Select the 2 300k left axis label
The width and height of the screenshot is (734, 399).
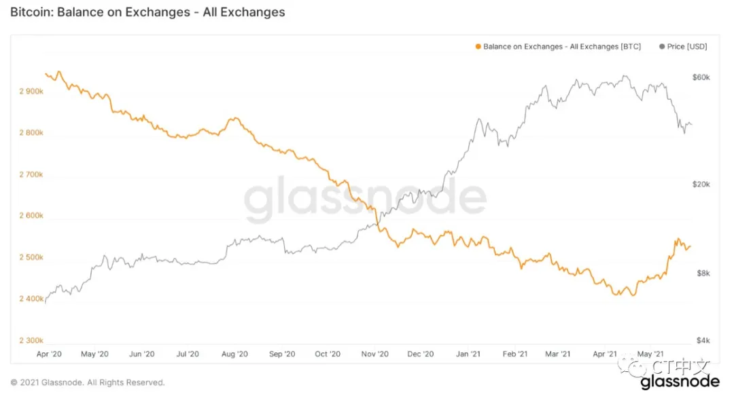(30, 340)
